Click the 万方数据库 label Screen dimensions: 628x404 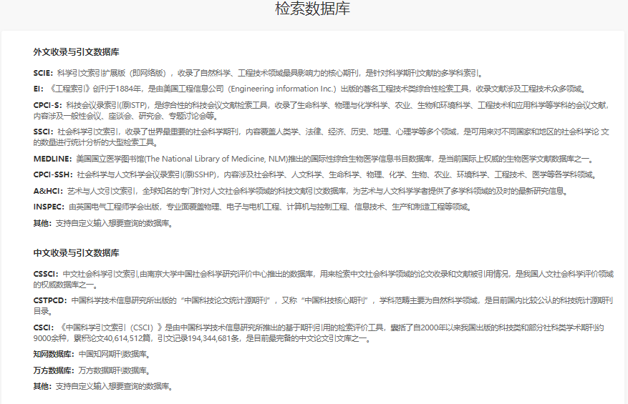pos(54,370)
